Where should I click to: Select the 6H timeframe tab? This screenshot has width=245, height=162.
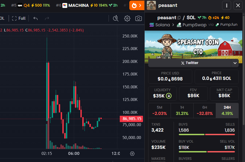coord(205,111)
